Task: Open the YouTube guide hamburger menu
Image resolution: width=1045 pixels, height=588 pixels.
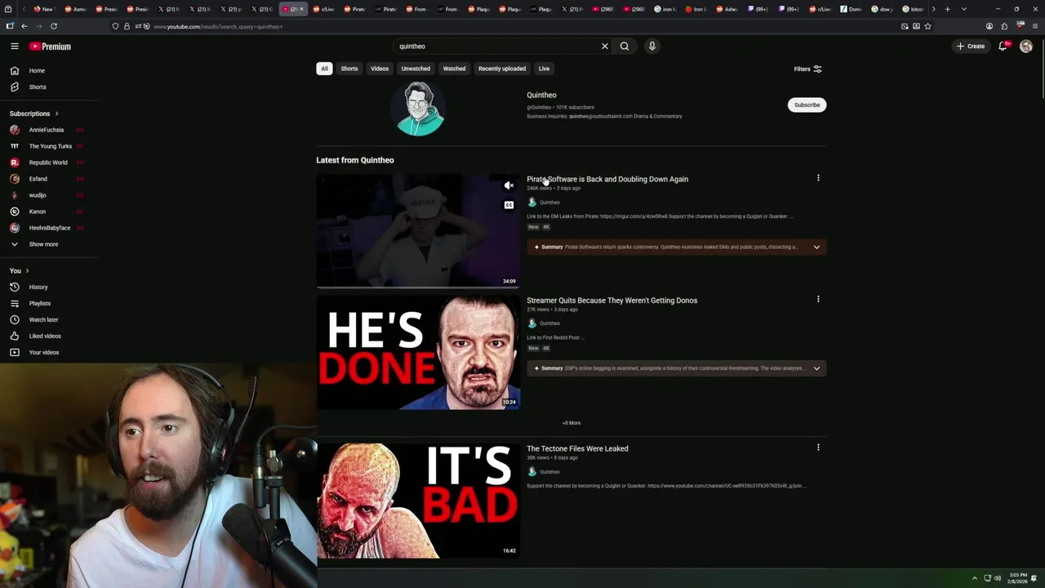Action: point(14,47)
